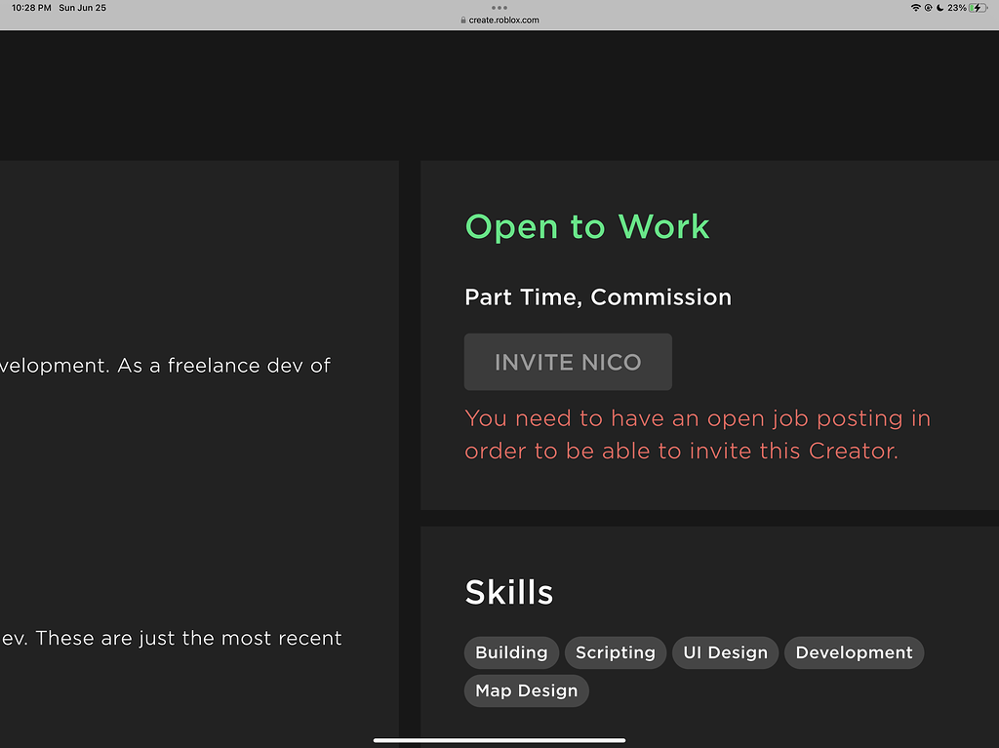Select the UI Design skill tag
999x748 pixels.
(x=725, y=652)
